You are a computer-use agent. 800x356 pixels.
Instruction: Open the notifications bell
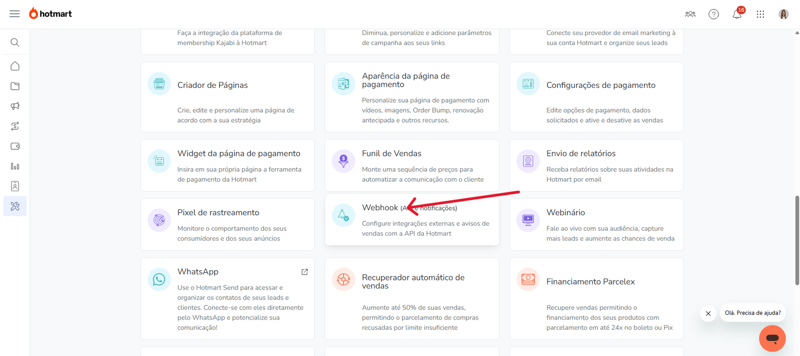737,14
